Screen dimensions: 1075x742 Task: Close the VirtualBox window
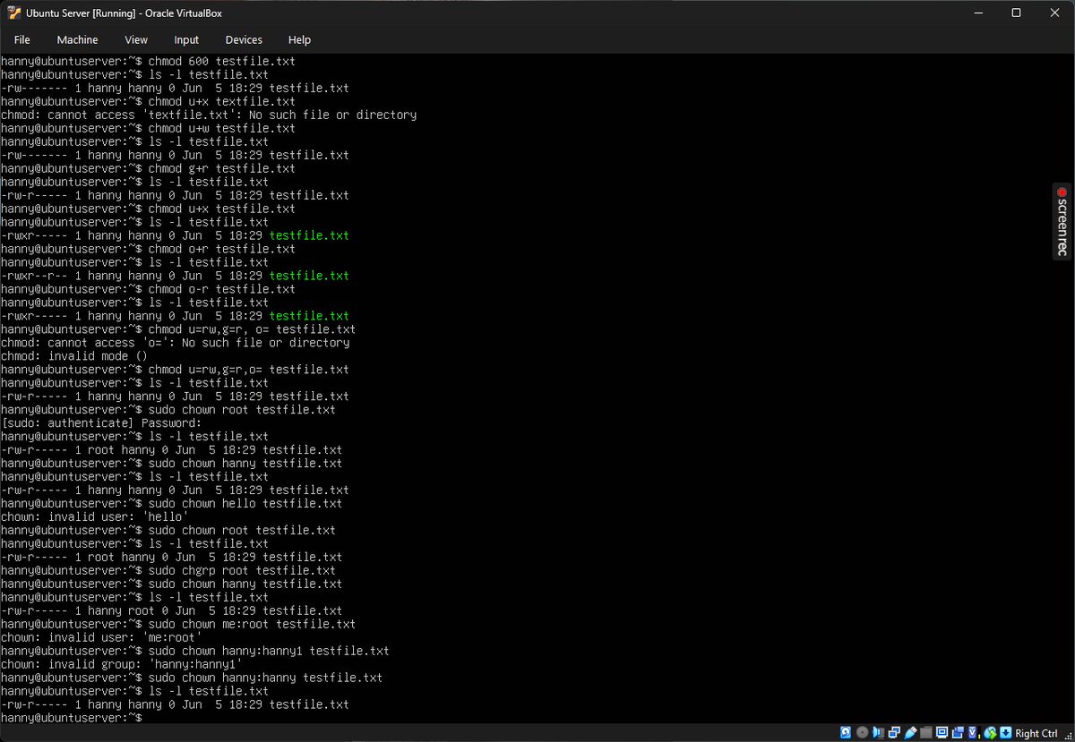coord(1054,13)
